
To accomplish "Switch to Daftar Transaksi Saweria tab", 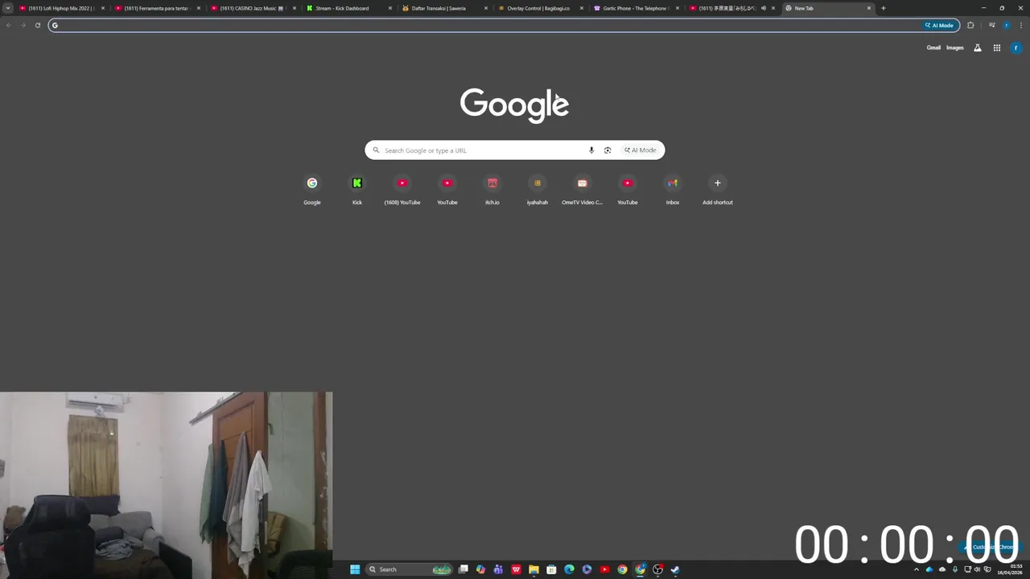I will click(444, 8).
